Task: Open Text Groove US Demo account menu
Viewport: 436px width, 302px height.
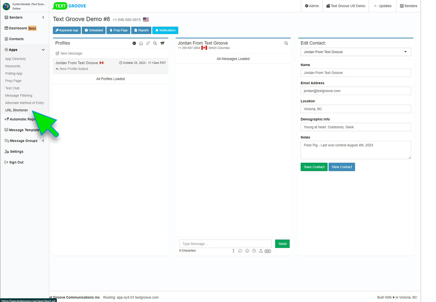Action: pyautogui.click(x=346, y=6)
